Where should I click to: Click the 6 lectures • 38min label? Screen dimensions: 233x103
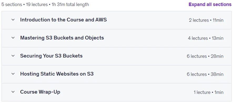click(205, 74)
